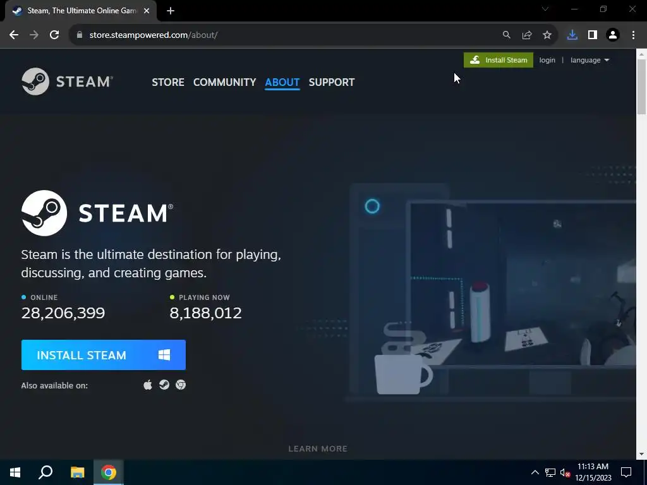Open the SUPPORT menu item
The width and height of the screenshot is (647, 485).
pos(331,82)
